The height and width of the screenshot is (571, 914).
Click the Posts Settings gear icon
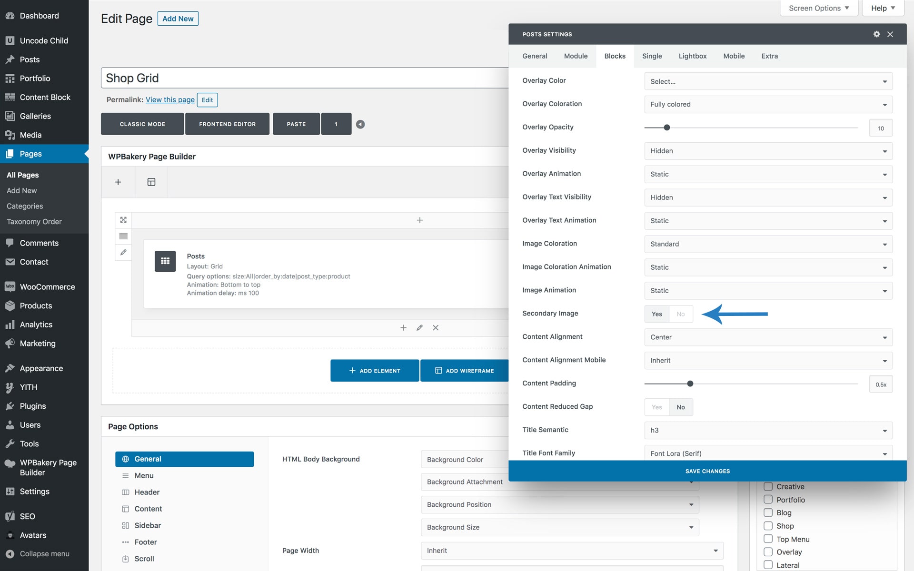[876, 34]
